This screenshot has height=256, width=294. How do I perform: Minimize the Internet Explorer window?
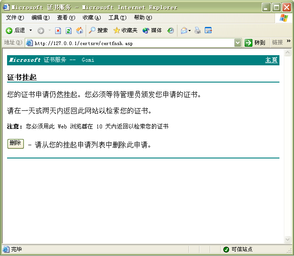click(266, 8)
